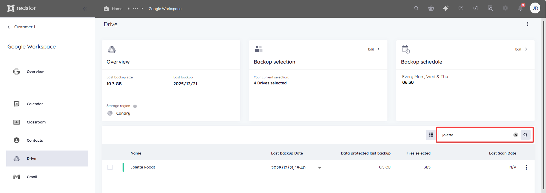Viewport: 546px width, 193px height.
Task: Open the Drive page three-dot menu
Action: click(x=527, y=24)
